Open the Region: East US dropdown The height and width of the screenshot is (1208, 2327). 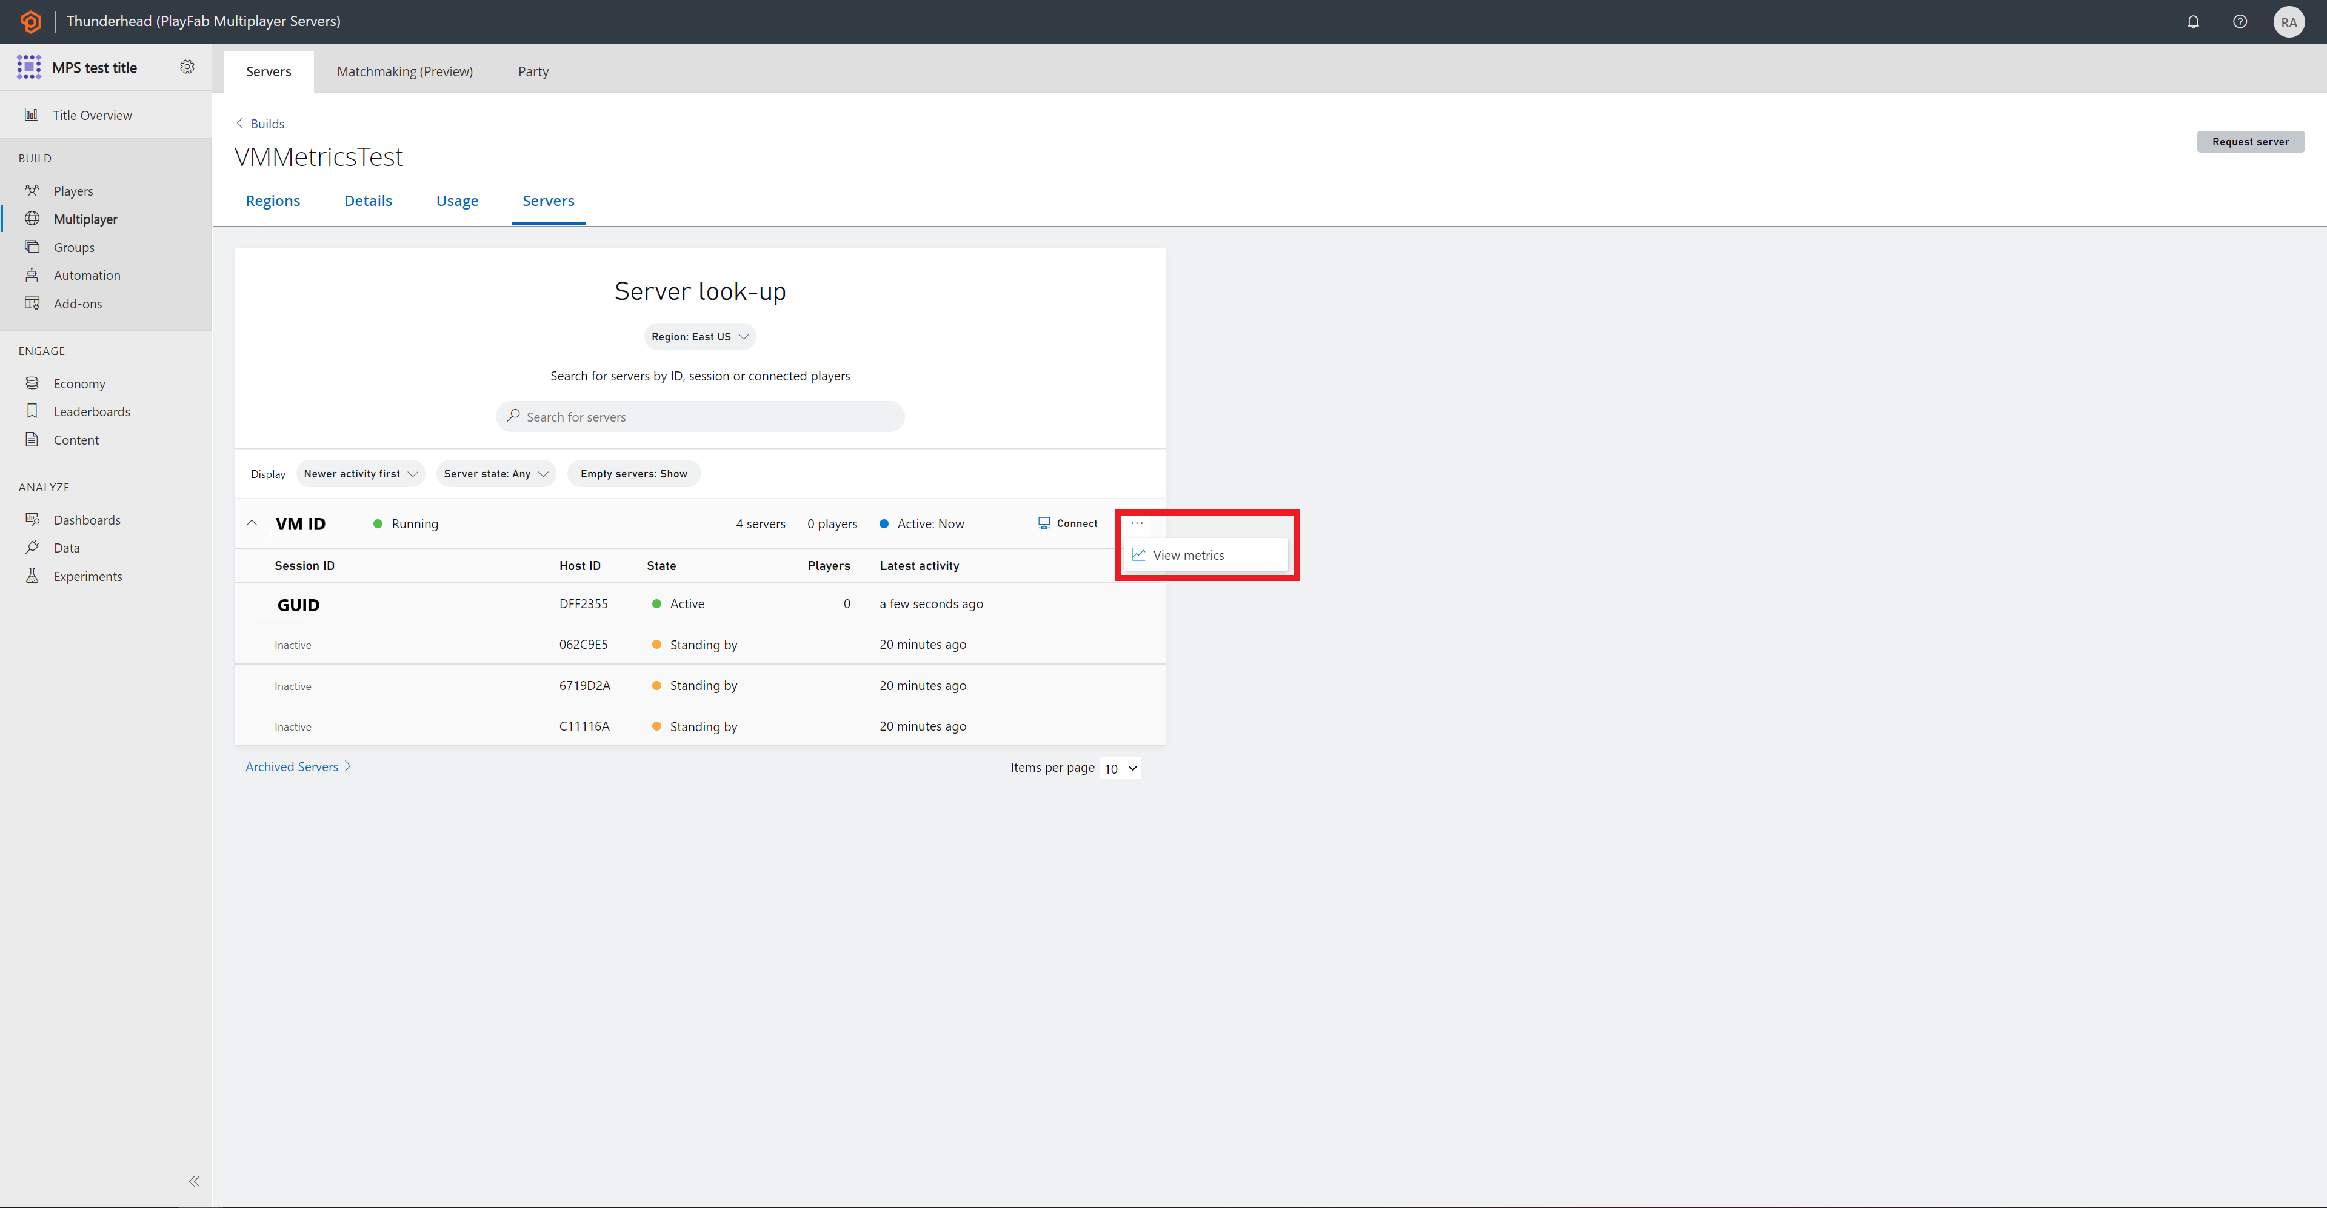tap(700, 337)
